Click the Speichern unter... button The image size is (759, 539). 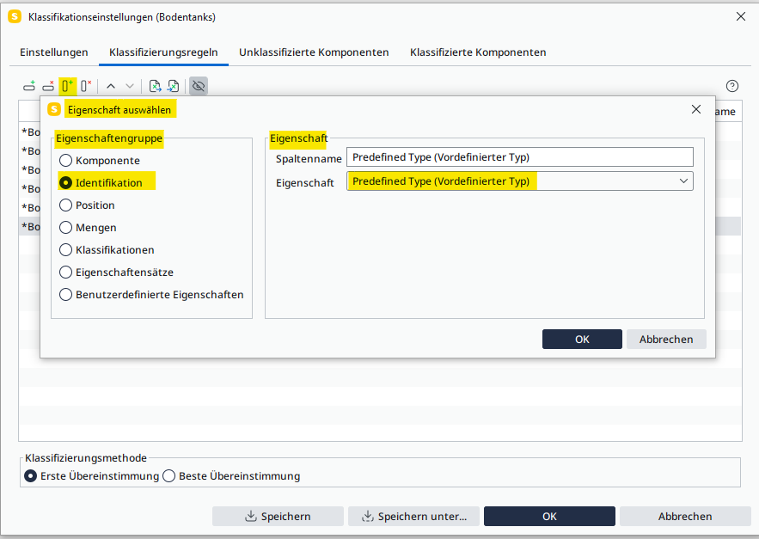[x=413, y=517]
